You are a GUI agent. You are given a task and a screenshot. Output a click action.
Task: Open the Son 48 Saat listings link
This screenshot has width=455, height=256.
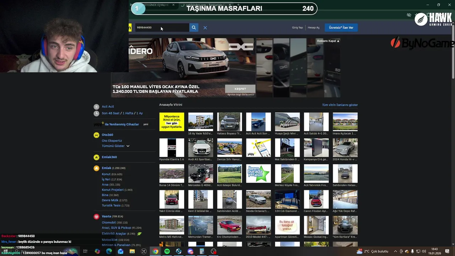tap(111, 113)
